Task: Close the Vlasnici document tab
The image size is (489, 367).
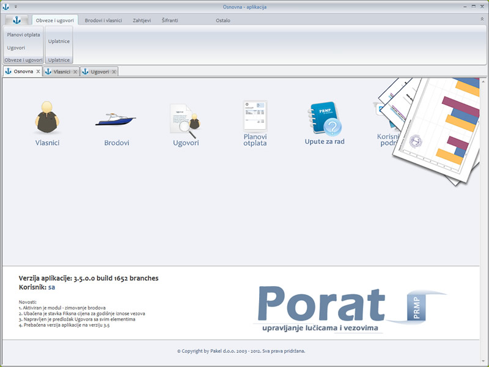Action: pyautogui.click(x=75, y=72)
